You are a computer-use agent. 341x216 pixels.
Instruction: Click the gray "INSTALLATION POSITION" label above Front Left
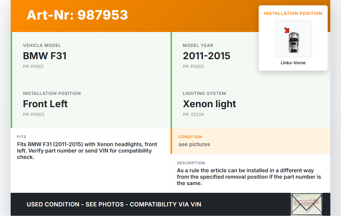[52, 94]
